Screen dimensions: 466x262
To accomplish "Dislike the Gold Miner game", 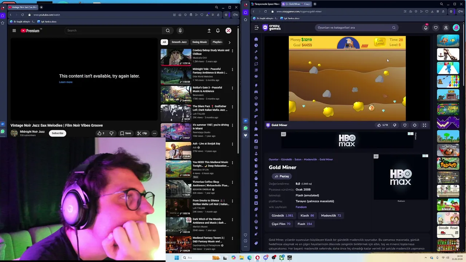I will click(395, 125).
